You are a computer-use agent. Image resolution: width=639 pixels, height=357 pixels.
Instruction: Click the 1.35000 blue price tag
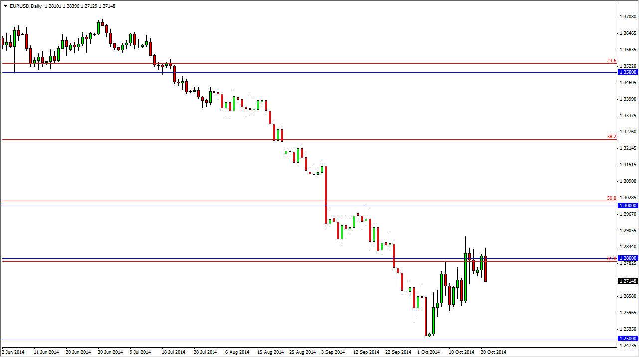tap(627, 72)
